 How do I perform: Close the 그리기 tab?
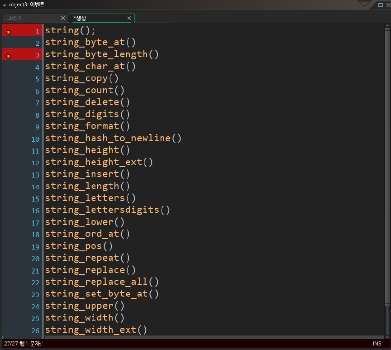[63, 18]
